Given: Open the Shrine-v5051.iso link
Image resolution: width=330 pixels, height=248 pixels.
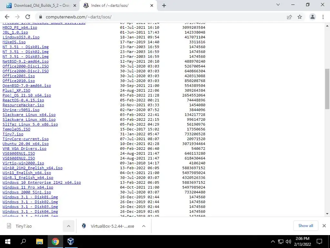Looking at the screenshot, I should pyautogui.click(x=21, y=110).
